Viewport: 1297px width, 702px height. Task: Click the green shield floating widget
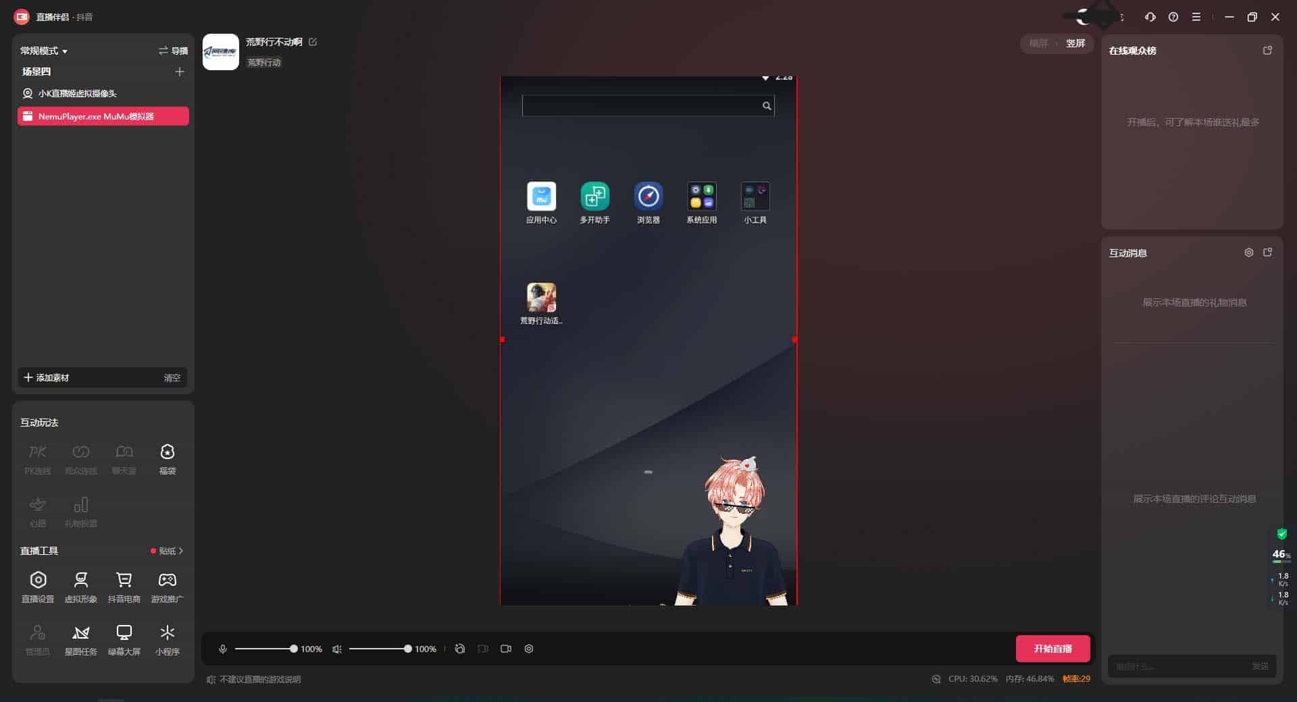[1282, 534]
